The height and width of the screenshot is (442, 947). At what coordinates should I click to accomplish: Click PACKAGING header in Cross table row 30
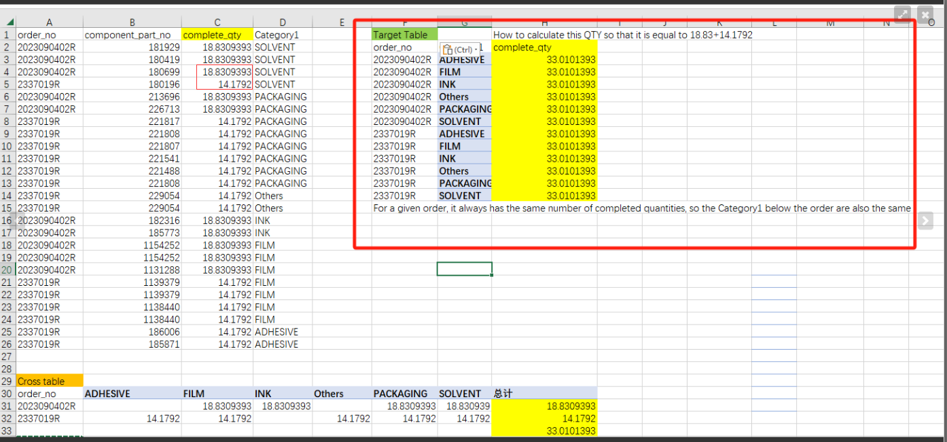(404, 394)
